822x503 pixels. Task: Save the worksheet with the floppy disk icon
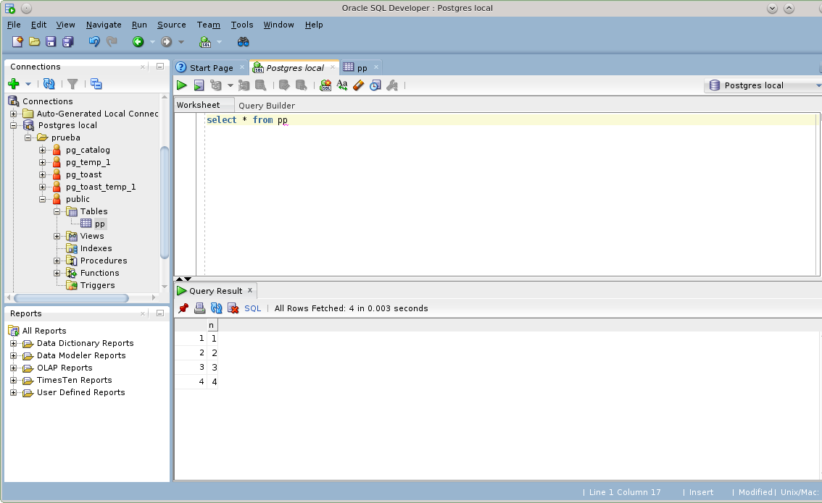pos(51,42)
